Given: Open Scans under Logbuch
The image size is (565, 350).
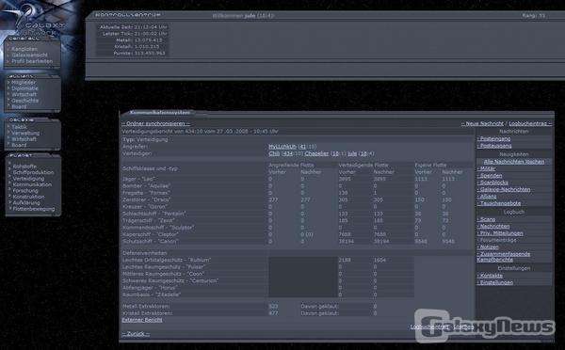Looking at the screenshot, I should (x=487, y=219).
